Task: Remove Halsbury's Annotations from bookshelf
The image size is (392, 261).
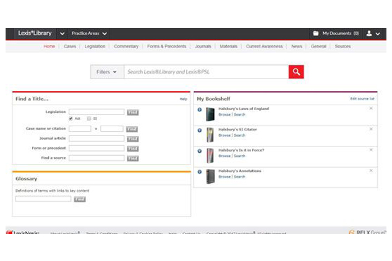Action: pos(371,170)
